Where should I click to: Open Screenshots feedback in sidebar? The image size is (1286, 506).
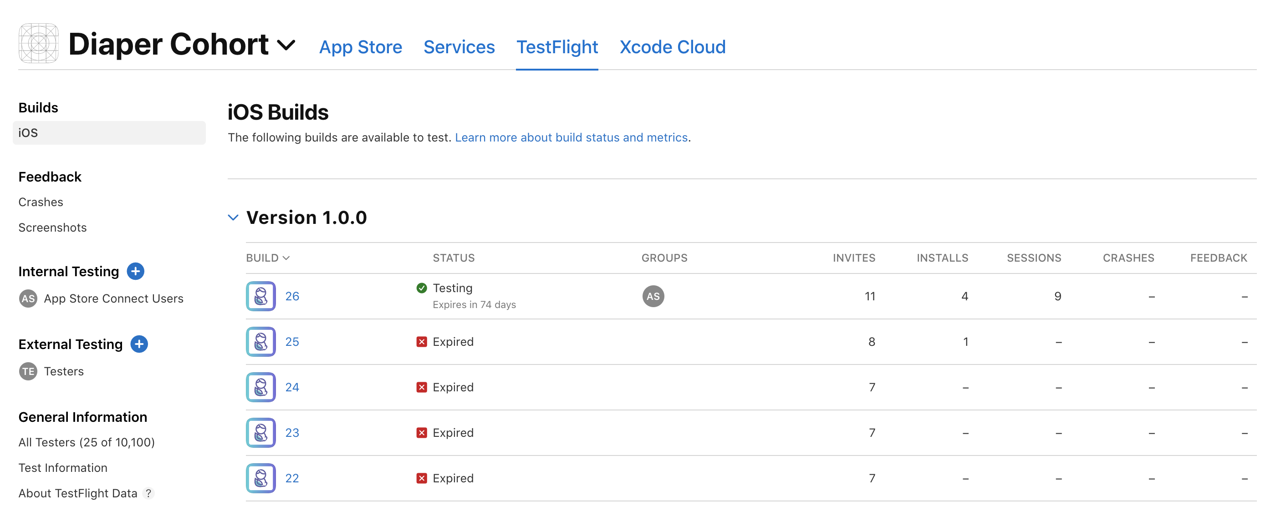click(52, 228)
